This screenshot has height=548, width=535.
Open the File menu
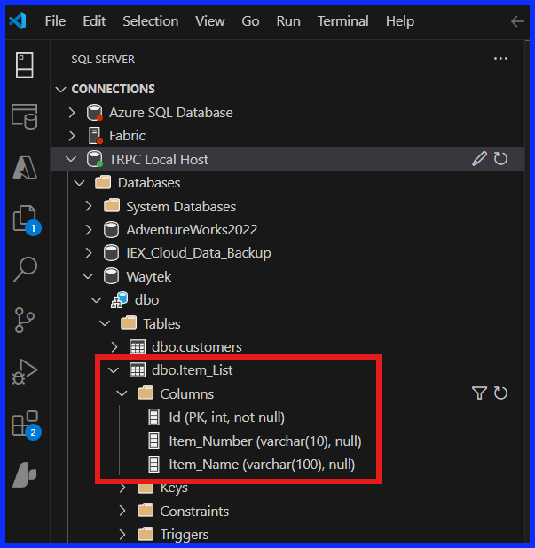(55, 21)
